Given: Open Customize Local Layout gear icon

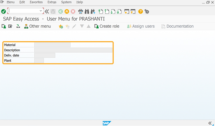Looking at the screenshot, I should [147, 11].
